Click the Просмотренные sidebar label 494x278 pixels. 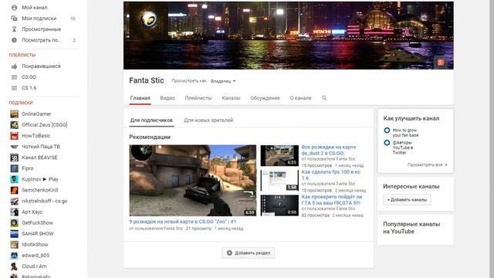click(41, 29)
